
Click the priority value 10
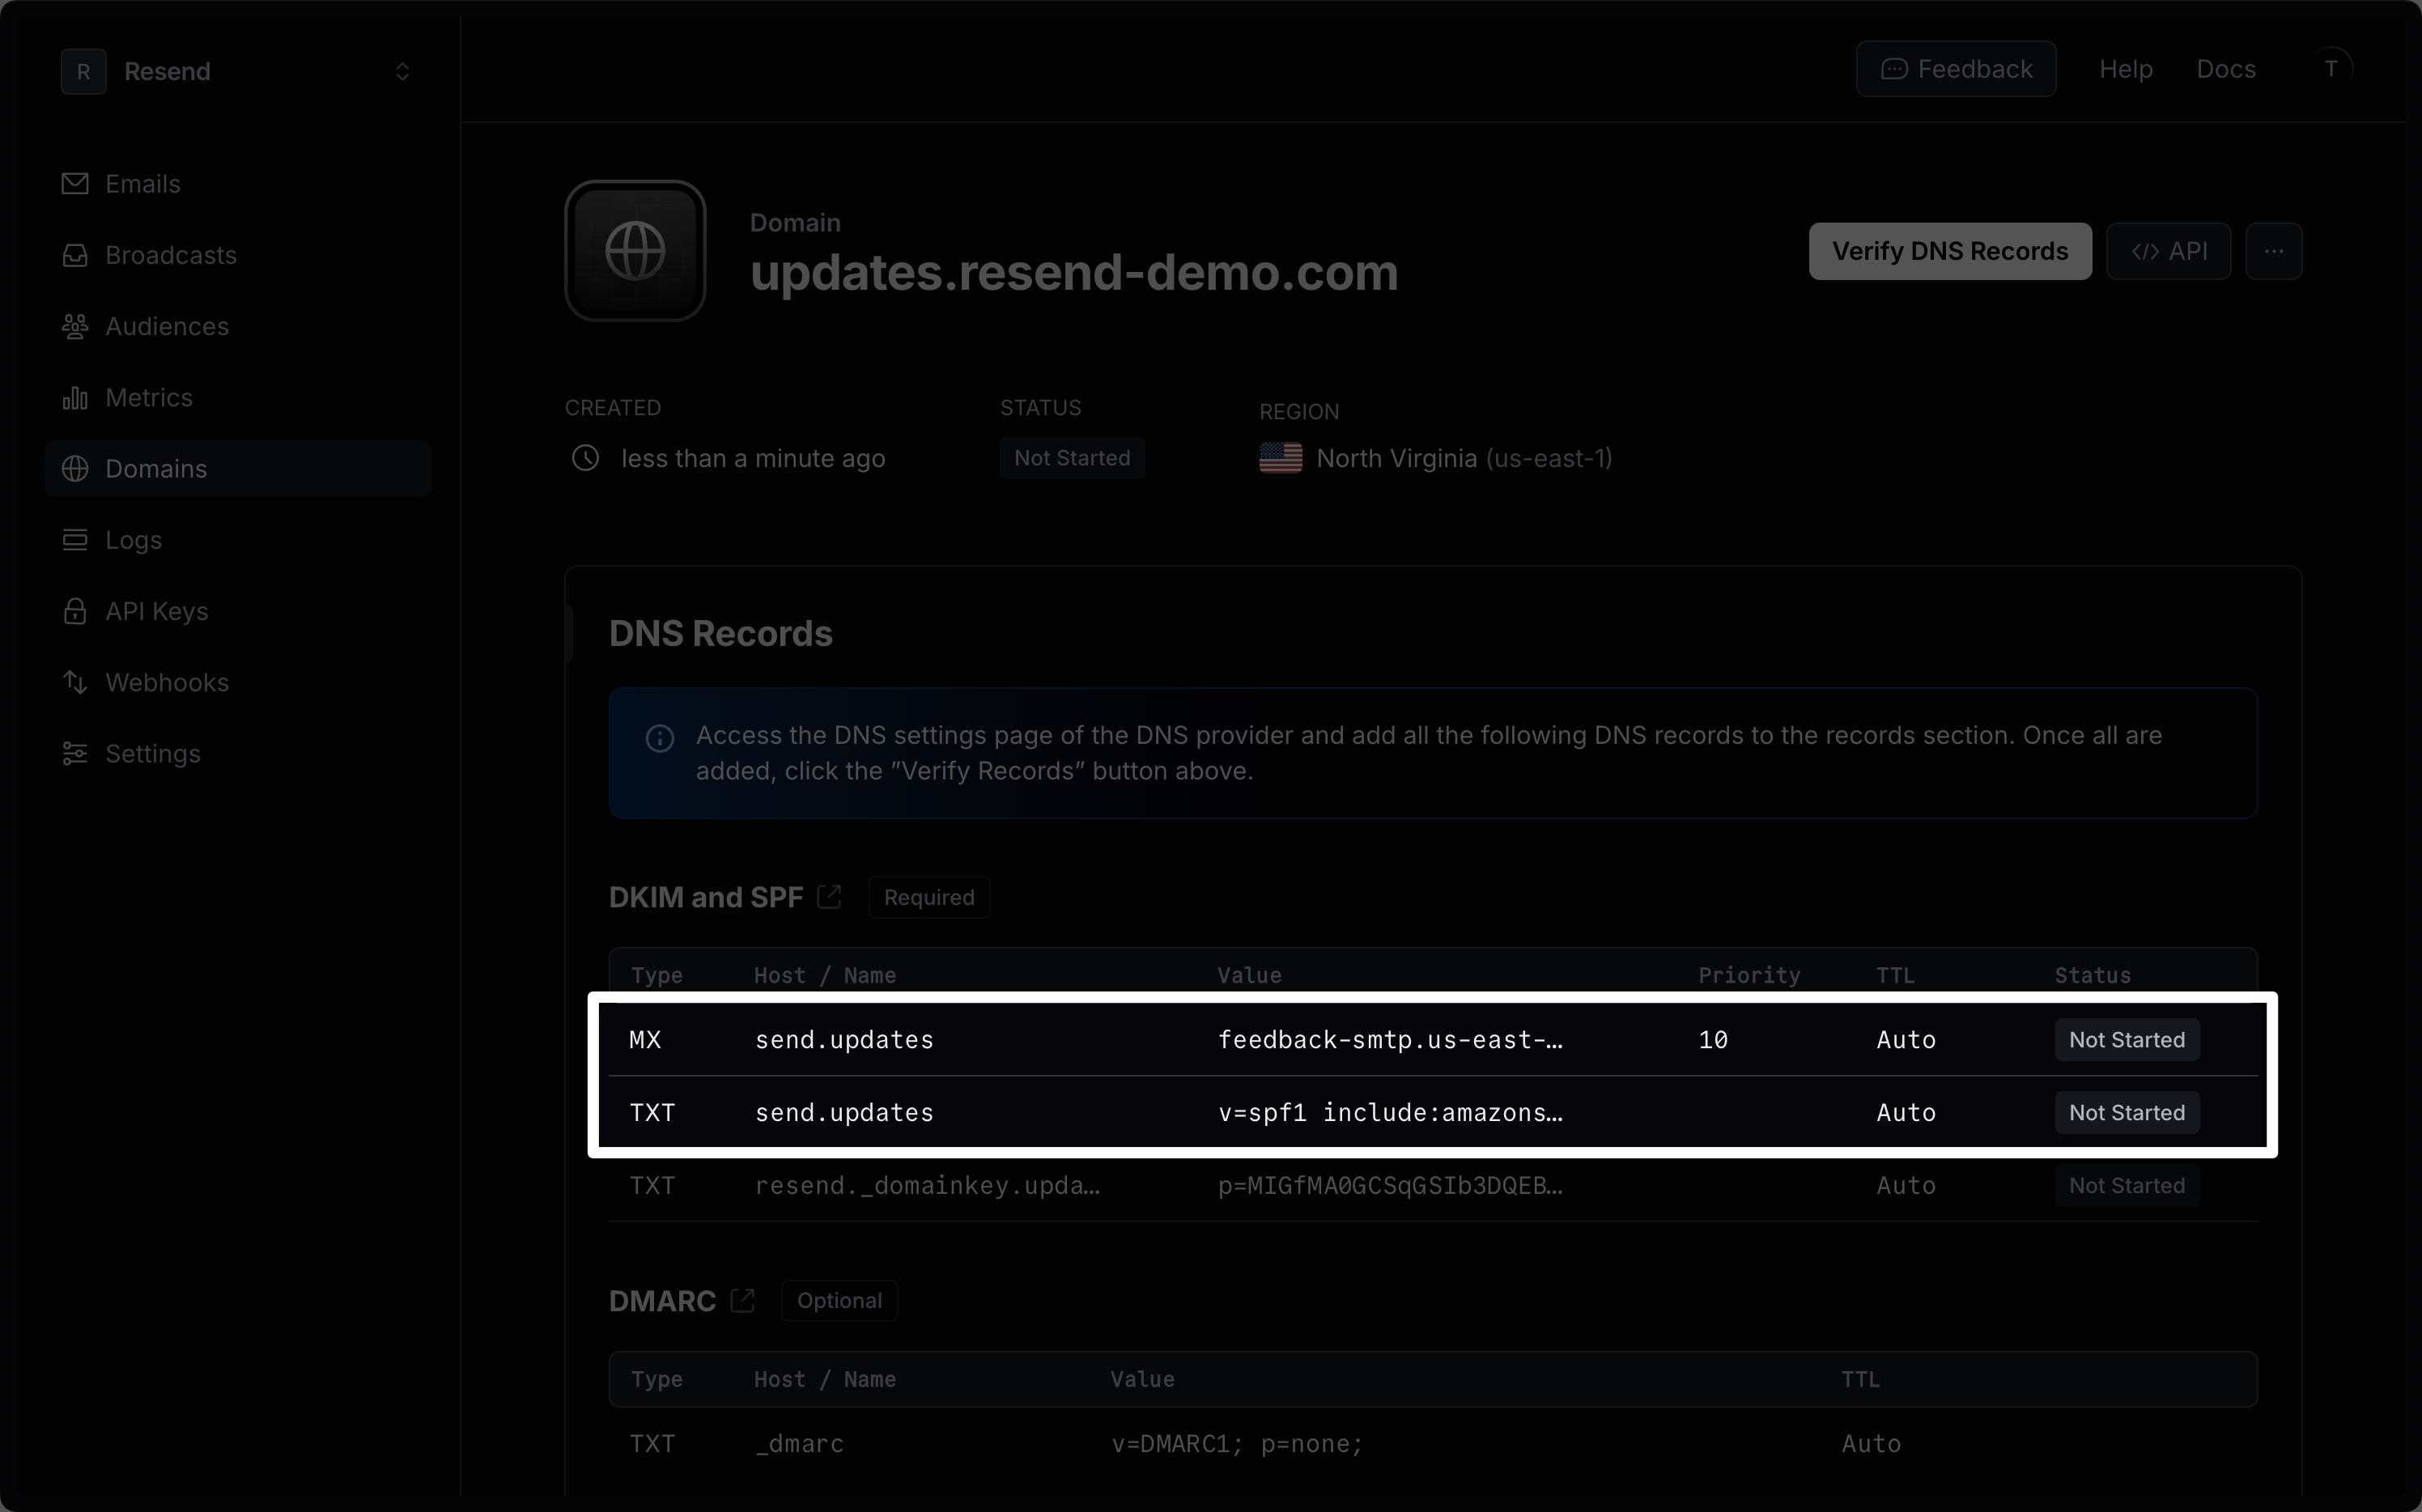click(x=1713, y=1040)
